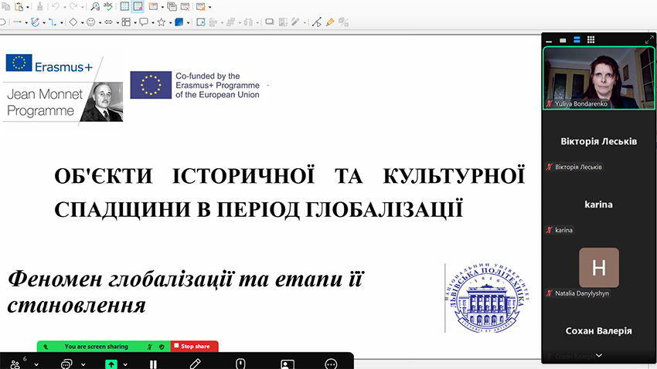Switch video panel to grid view
Screen dimensions: 657x369
(x=591, y=39)
